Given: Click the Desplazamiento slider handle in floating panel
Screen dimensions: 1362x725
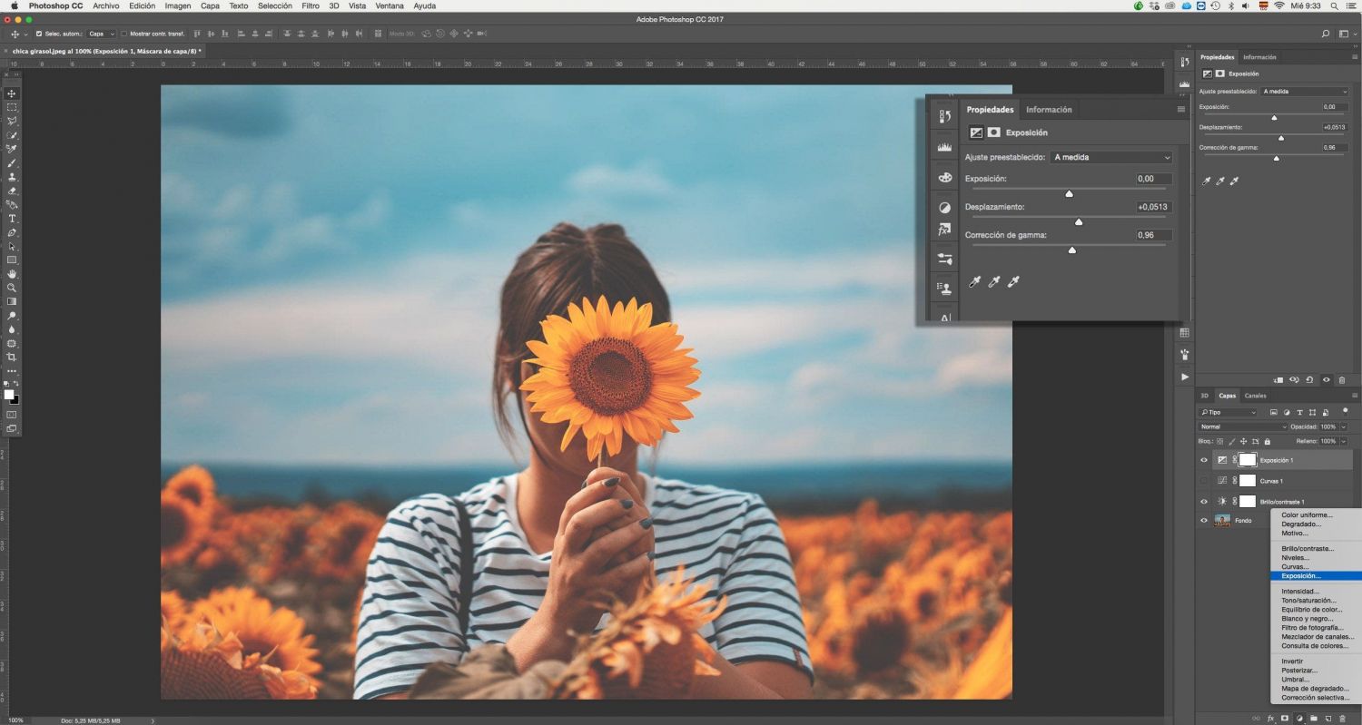Looking at the screenshot, I should tap(1079, 221).
